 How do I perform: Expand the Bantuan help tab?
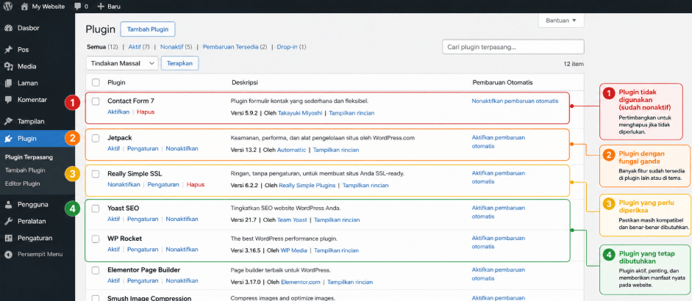[561, 21]
